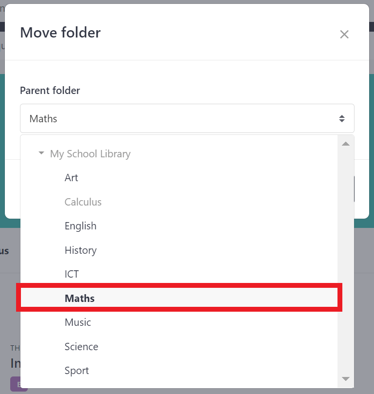Select My School Library as the root folder
This screenshot has width=374, height=394.
(90, 153)
